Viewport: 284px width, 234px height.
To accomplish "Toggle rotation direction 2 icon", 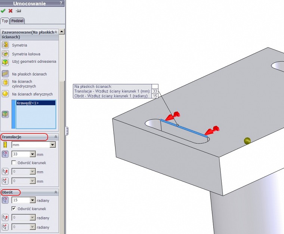I will tap(5, 217).
